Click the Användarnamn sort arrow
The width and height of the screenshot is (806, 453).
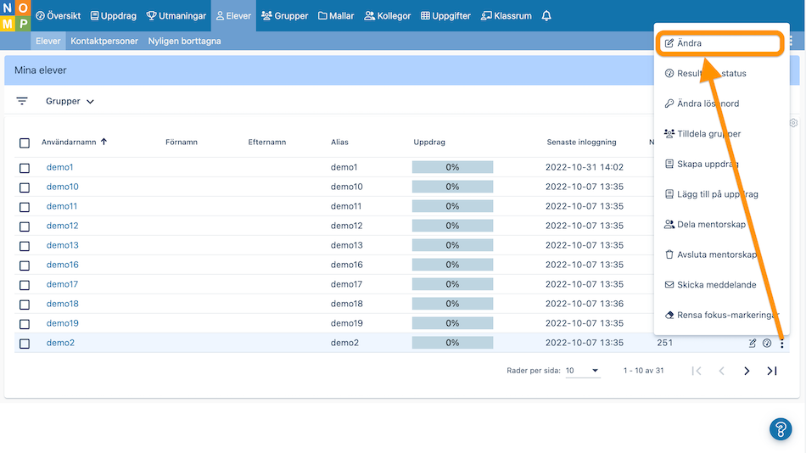tap(104, 142)
